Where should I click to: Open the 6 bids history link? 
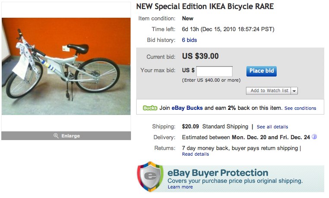pyautogui.click(x=189, y=40)
